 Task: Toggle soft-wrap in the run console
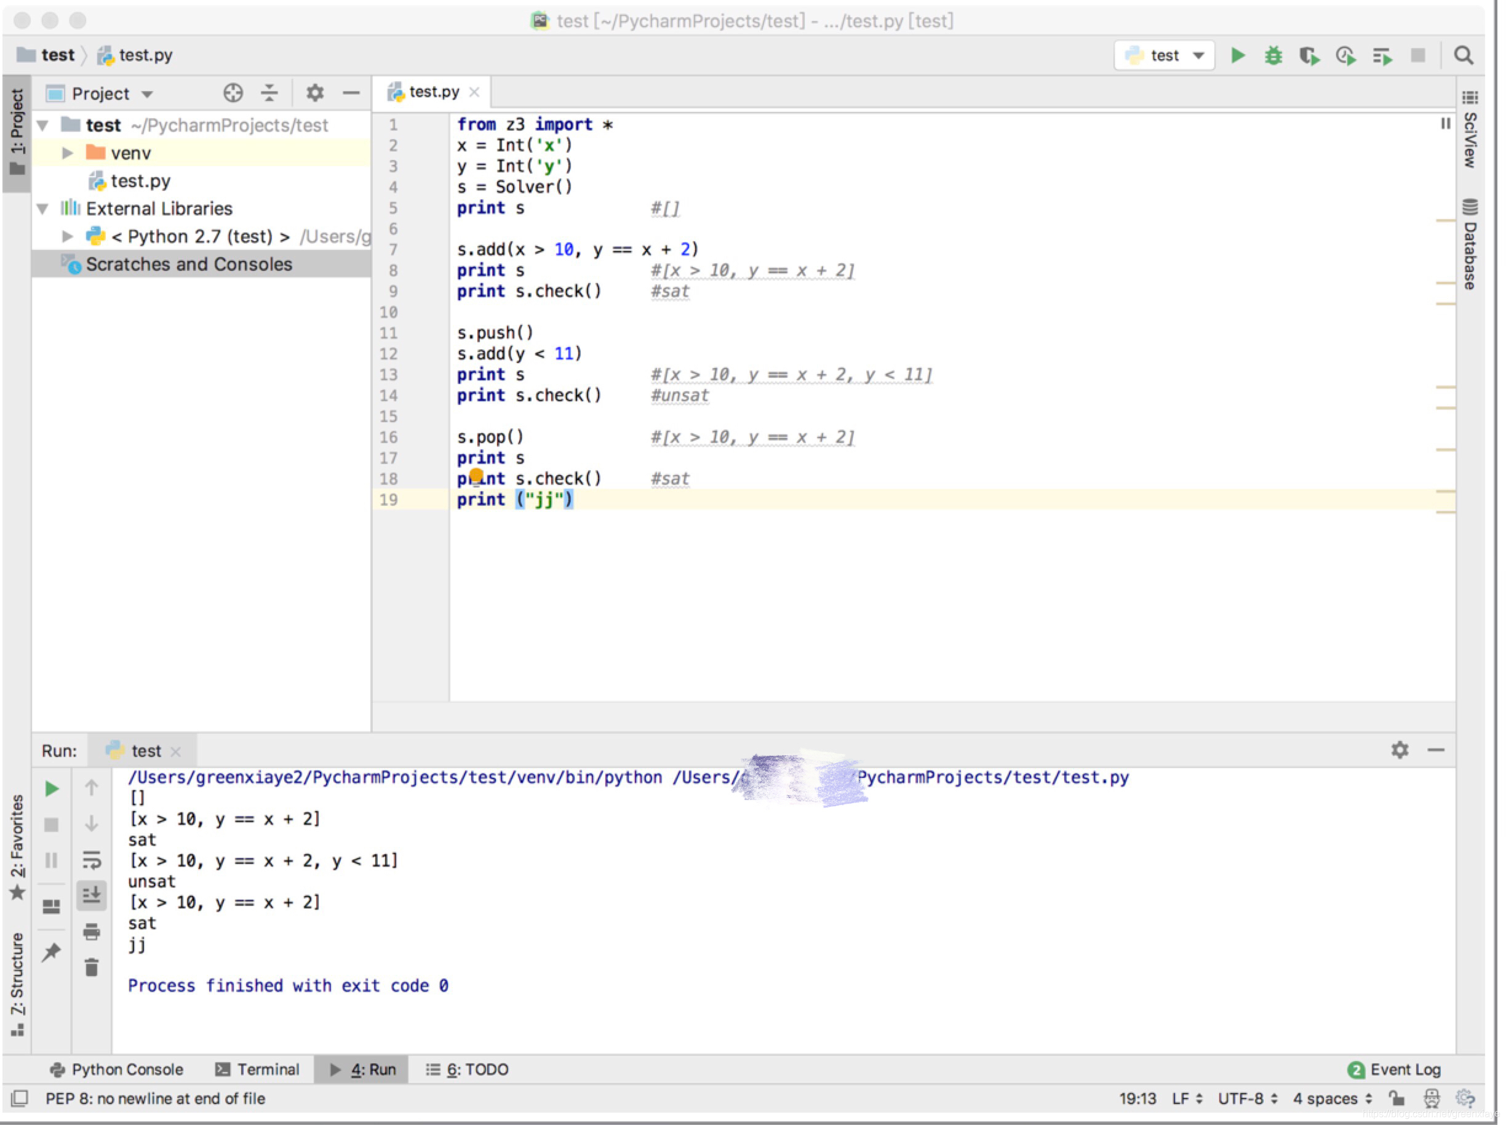92,860
